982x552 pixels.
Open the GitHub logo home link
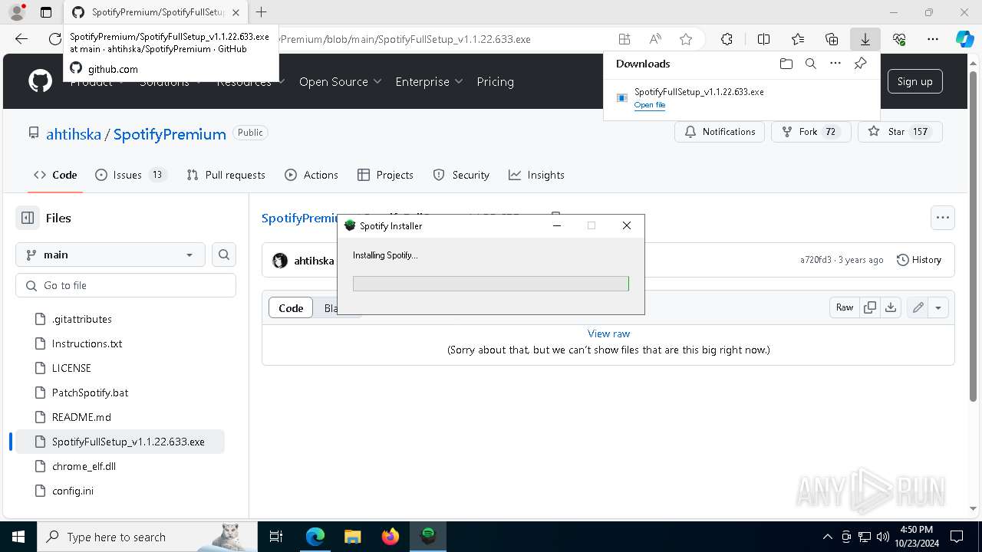click(40, 81)
